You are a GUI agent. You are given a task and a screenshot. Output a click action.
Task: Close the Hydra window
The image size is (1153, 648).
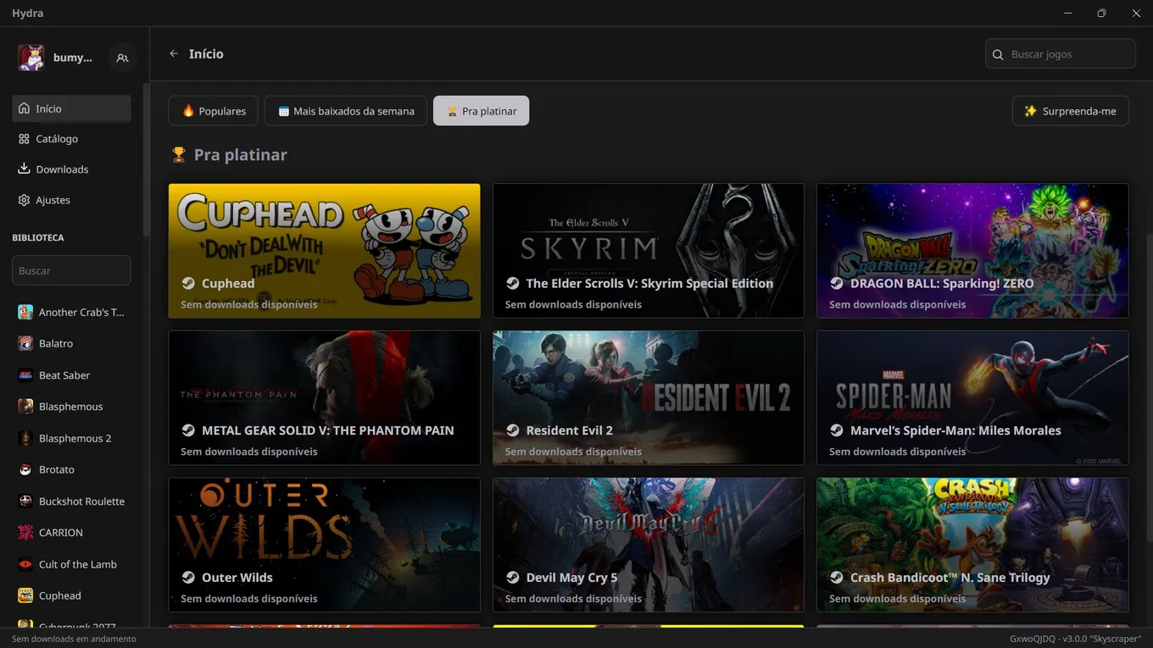point(1136,13)
